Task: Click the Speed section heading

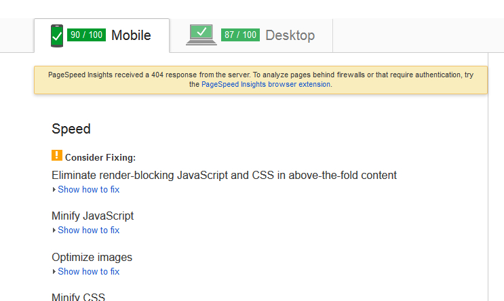Action: click(x=71, y=129)
